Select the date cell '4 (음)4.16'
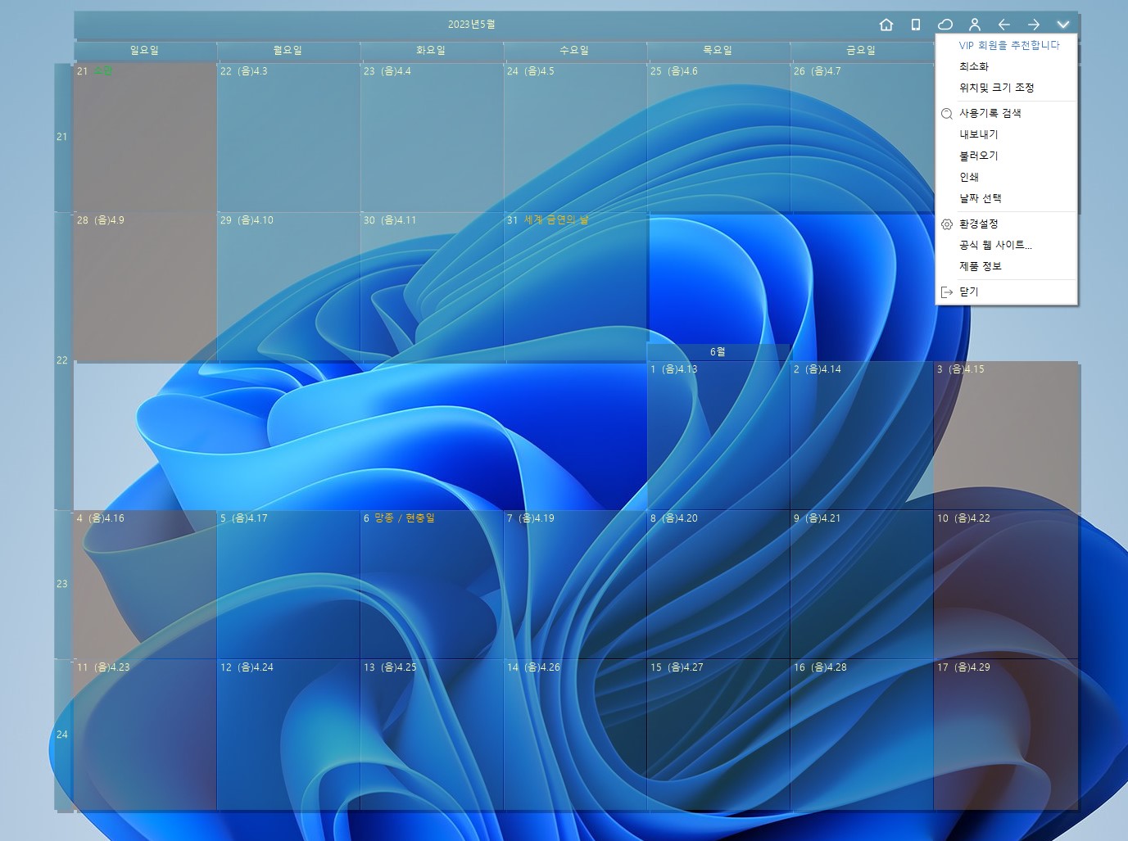 point(145,585)
